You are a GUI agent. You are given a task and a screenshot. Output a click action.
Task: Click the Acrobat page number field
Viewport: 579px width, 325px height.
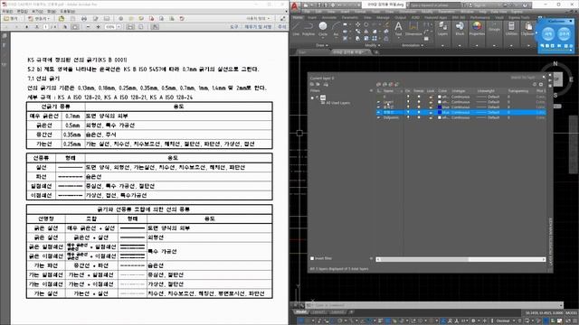point(46,27)
